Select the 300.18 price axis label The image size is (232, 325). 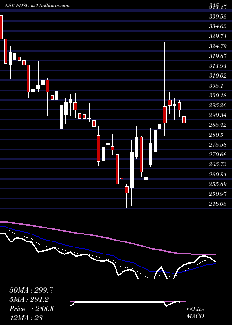pyautogui.click(x=218, y=96)
